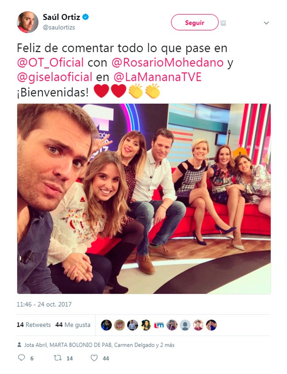This screenshot has width=287, height=374.
Task: Click the blue verified badge icon
Action: pyautogui.click(x=86, y=17)
